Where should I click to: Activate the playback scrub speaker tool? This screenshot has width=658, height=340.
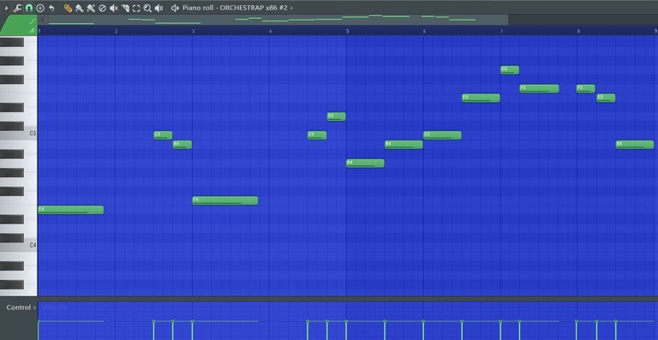pos(159,8)
